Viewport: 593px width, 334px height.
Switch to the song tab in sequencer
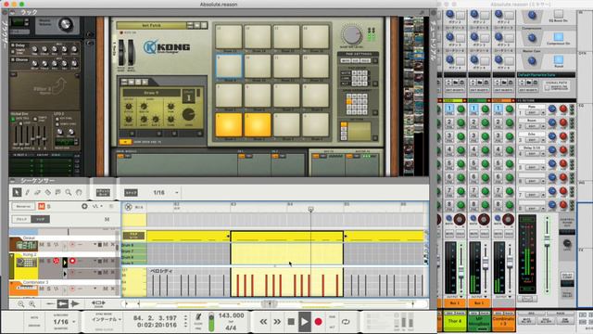(40, 219)
